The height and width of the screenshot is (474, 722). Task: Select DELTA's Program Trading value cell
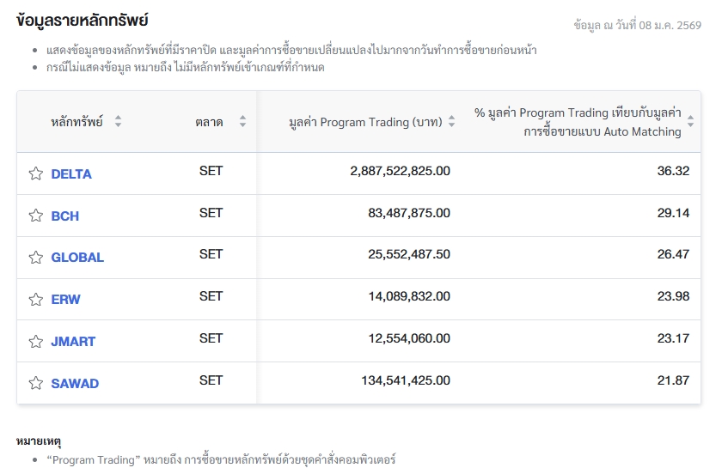pos(400,171)
